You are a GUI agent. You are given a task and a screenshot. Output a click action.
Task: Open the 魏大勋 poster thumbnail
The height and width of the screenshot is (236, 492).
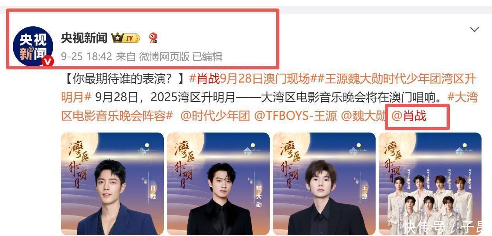(x=218, y=184)
